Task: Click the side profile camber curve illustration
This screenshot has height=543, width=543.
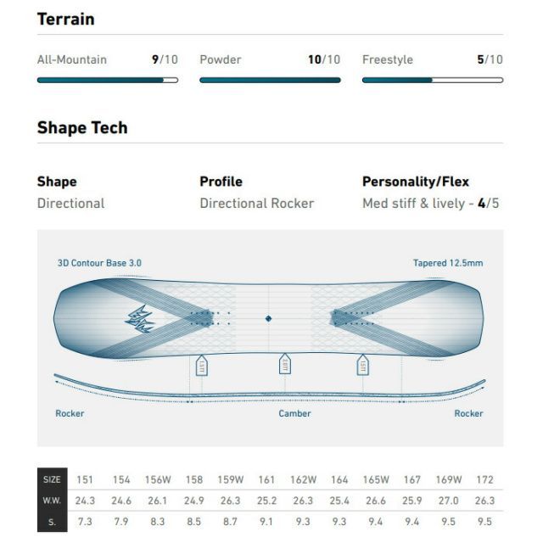Action: (x=270, y=389)
